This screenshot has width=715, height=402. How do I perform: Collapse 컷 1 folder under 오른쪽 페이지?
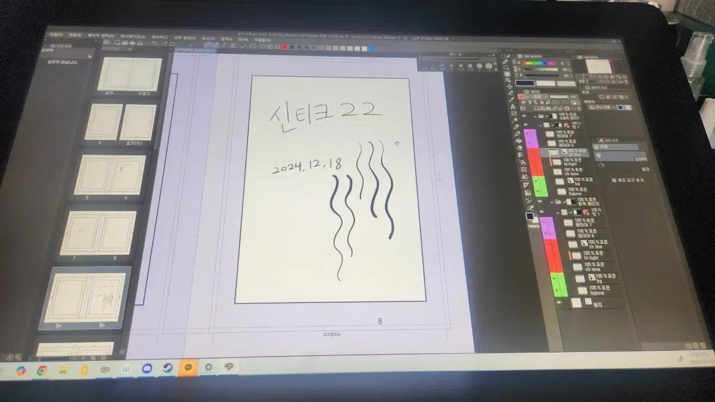pyautogui.click(x=540, y=126)
